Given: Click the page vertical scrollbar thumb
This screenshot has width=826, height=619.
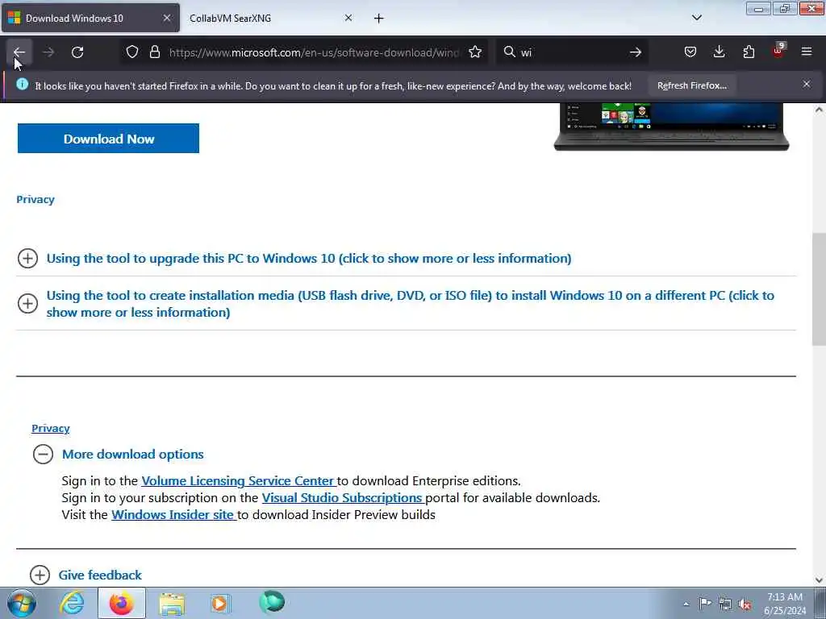Looking at the screenshot, I should click(x=819, y=289).
